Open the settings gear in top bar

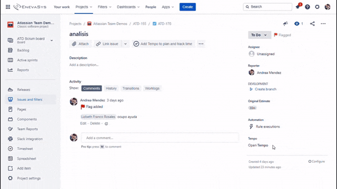click(317, 7)
